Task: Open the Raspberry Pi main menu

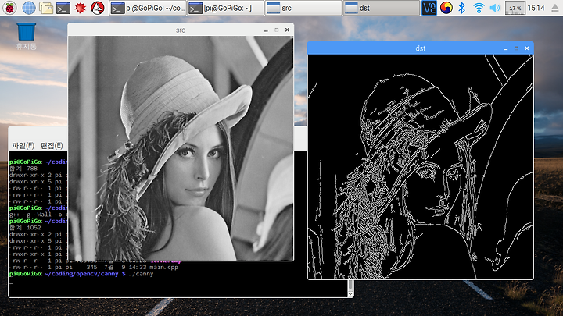Action: (9, 8)
